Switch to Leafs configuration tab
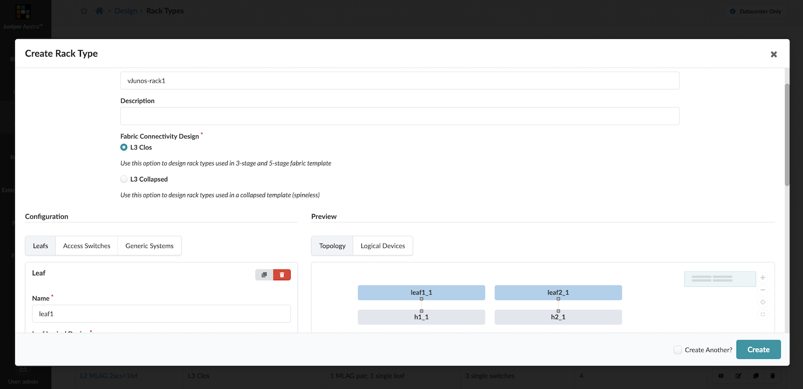This screenshot has height=389, width=803. pyautogui.click(x=41, y=246)
